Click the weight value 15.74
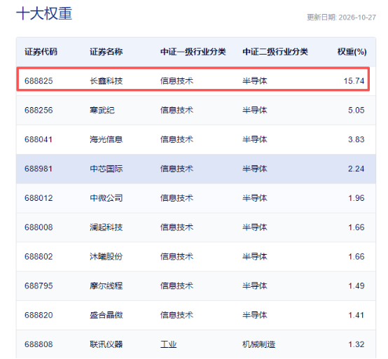Viewport: 388px width, 359px height. click(x=354, y=81)
